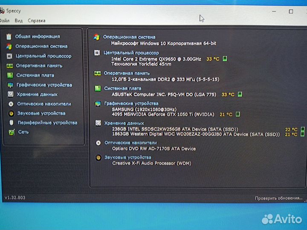Image resolution: width=307 pixels, height=230 pixels.
Task: Click Графические устройства heading in summary panel
Action: click(131, 103)
